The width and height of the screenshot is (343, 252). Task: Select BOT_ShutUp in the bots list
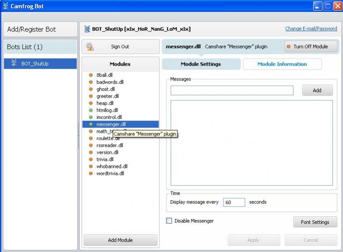coord(40,64)
